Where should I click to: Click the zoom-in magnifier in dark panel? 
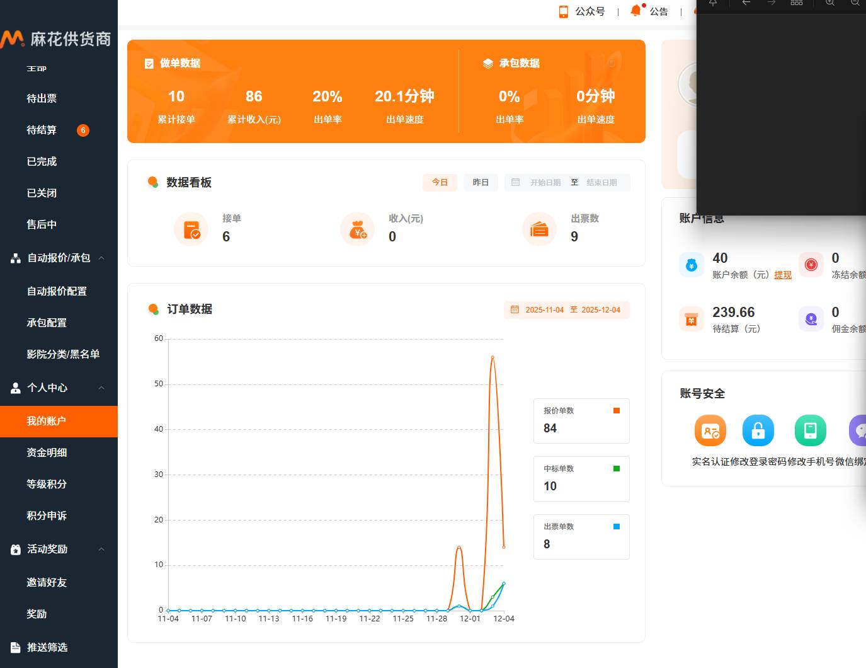click(830, 3)
